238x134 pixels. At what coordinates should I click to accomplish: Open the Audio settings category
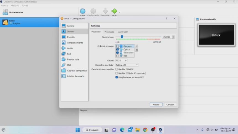tap(75, 48)
